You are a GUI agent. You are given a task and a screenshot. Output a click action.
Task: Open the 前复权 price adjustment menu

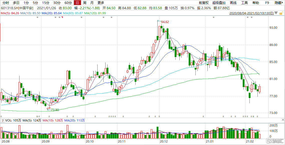coord(204,3)
